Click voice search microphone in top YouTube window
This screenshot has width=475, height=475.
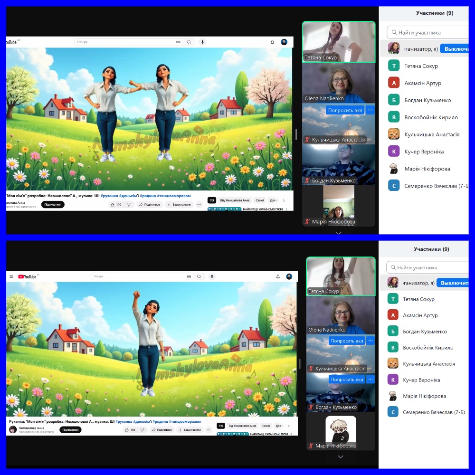(x=202, y=42)
